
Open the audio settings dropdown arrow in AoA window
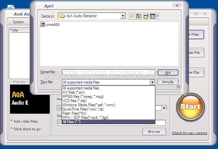(164, 108)
